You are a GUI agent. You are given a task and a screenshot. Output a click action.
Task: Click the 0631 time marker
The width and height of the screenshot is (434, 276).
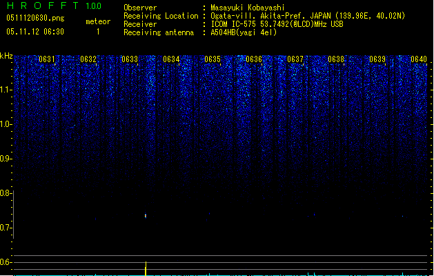coord(47,59)
